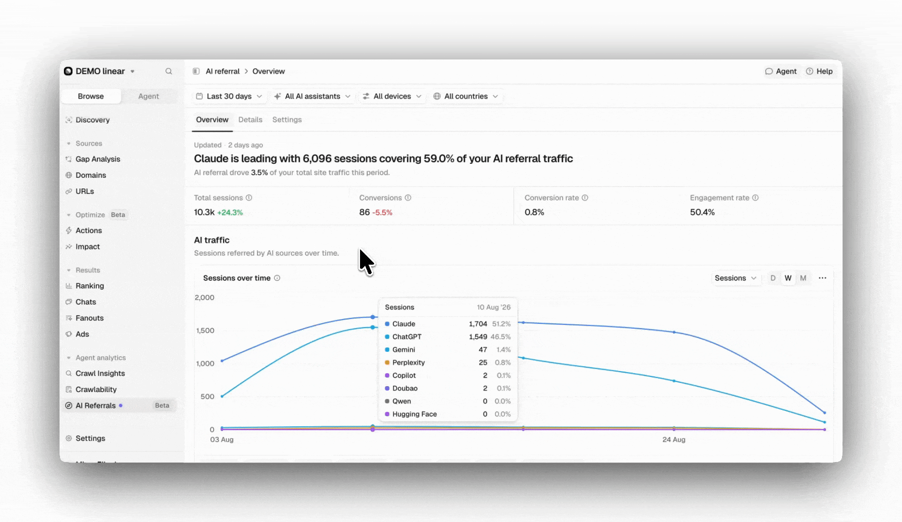Viewport: 902px width, 522px height.
Task: Click the ChatGPT row in sessions tooltip
Action: pos(448,337)
